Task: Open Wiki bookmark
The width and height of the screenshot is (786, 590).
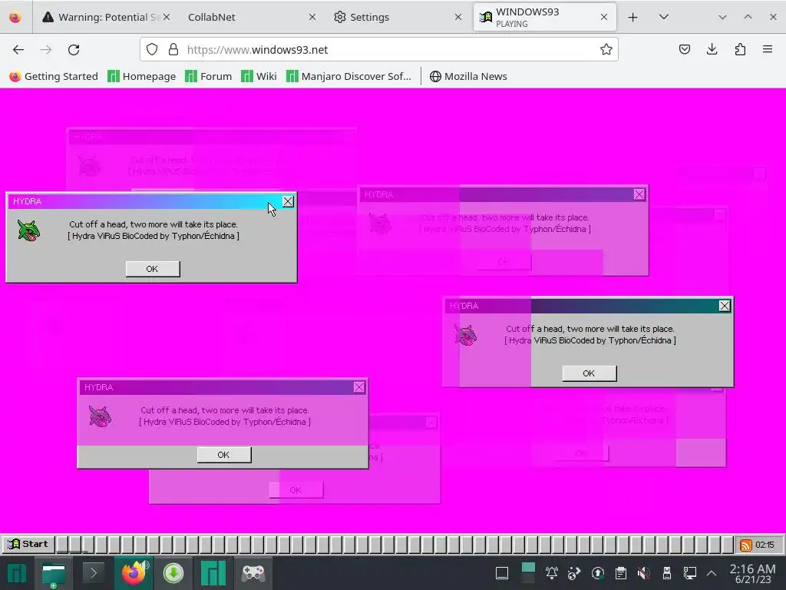Action: pyautogui.click(x=259, y=76)
